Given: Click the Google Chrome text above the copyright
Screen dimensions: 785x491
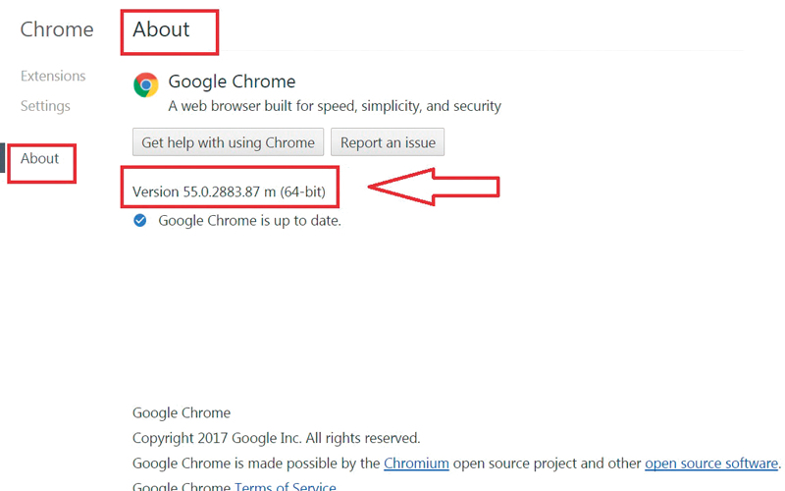Looking at the screenshot, I should click(x=182, y=412).
